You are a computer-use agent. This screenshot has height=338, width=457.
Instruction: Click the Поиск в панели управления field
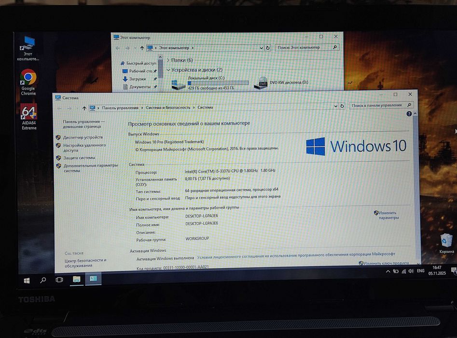tap(381, 105)
